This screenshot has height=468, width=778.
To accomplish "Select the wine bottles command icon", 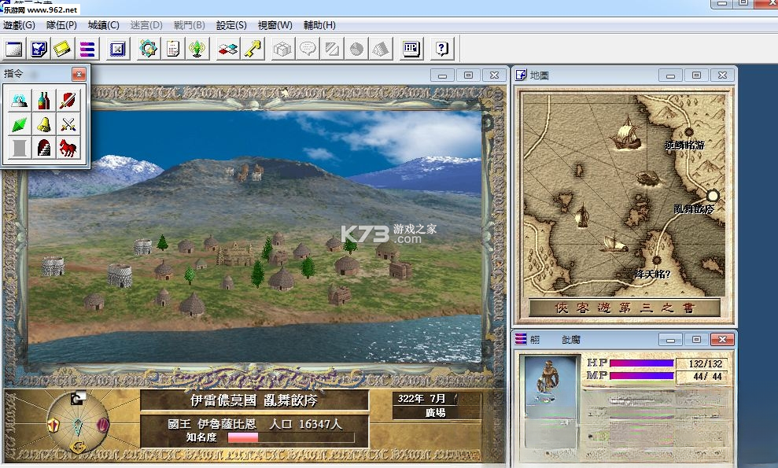I will [x=44, y=100].
